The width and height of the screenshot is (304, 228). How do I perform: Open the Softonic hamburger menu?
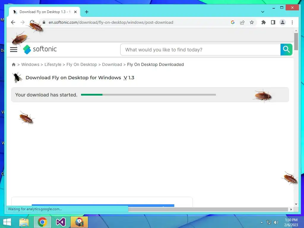14,50
